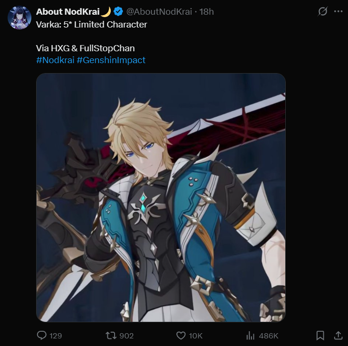348x346 pixels.
Task: Share post via upload arrow icon
Action: click(338, 336)
